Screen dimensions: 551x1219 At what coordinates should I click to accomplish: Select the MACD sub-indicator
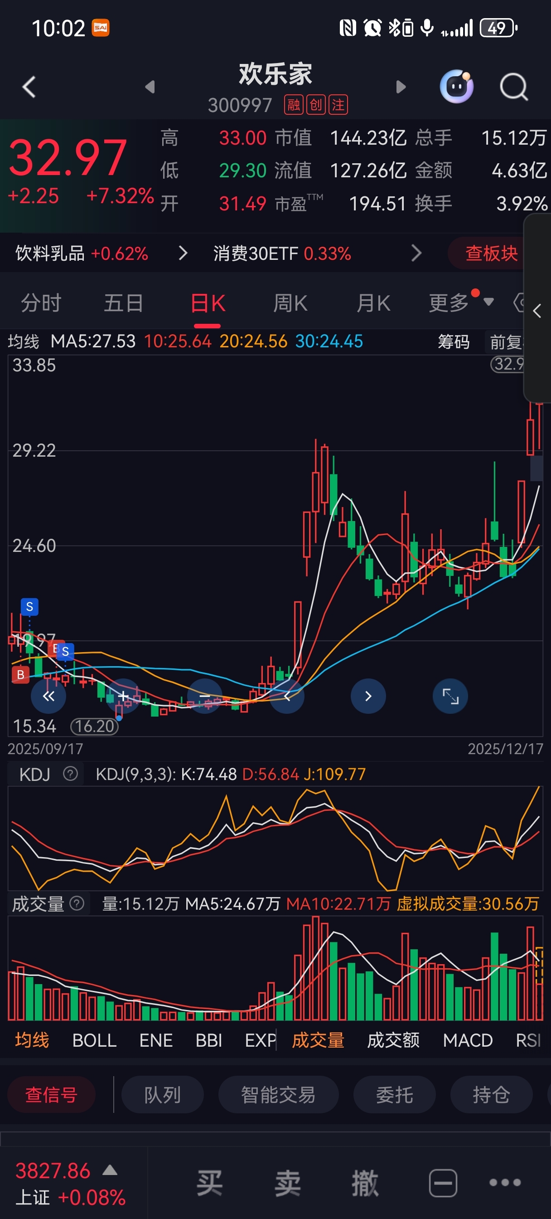[x=467, y=1040]
